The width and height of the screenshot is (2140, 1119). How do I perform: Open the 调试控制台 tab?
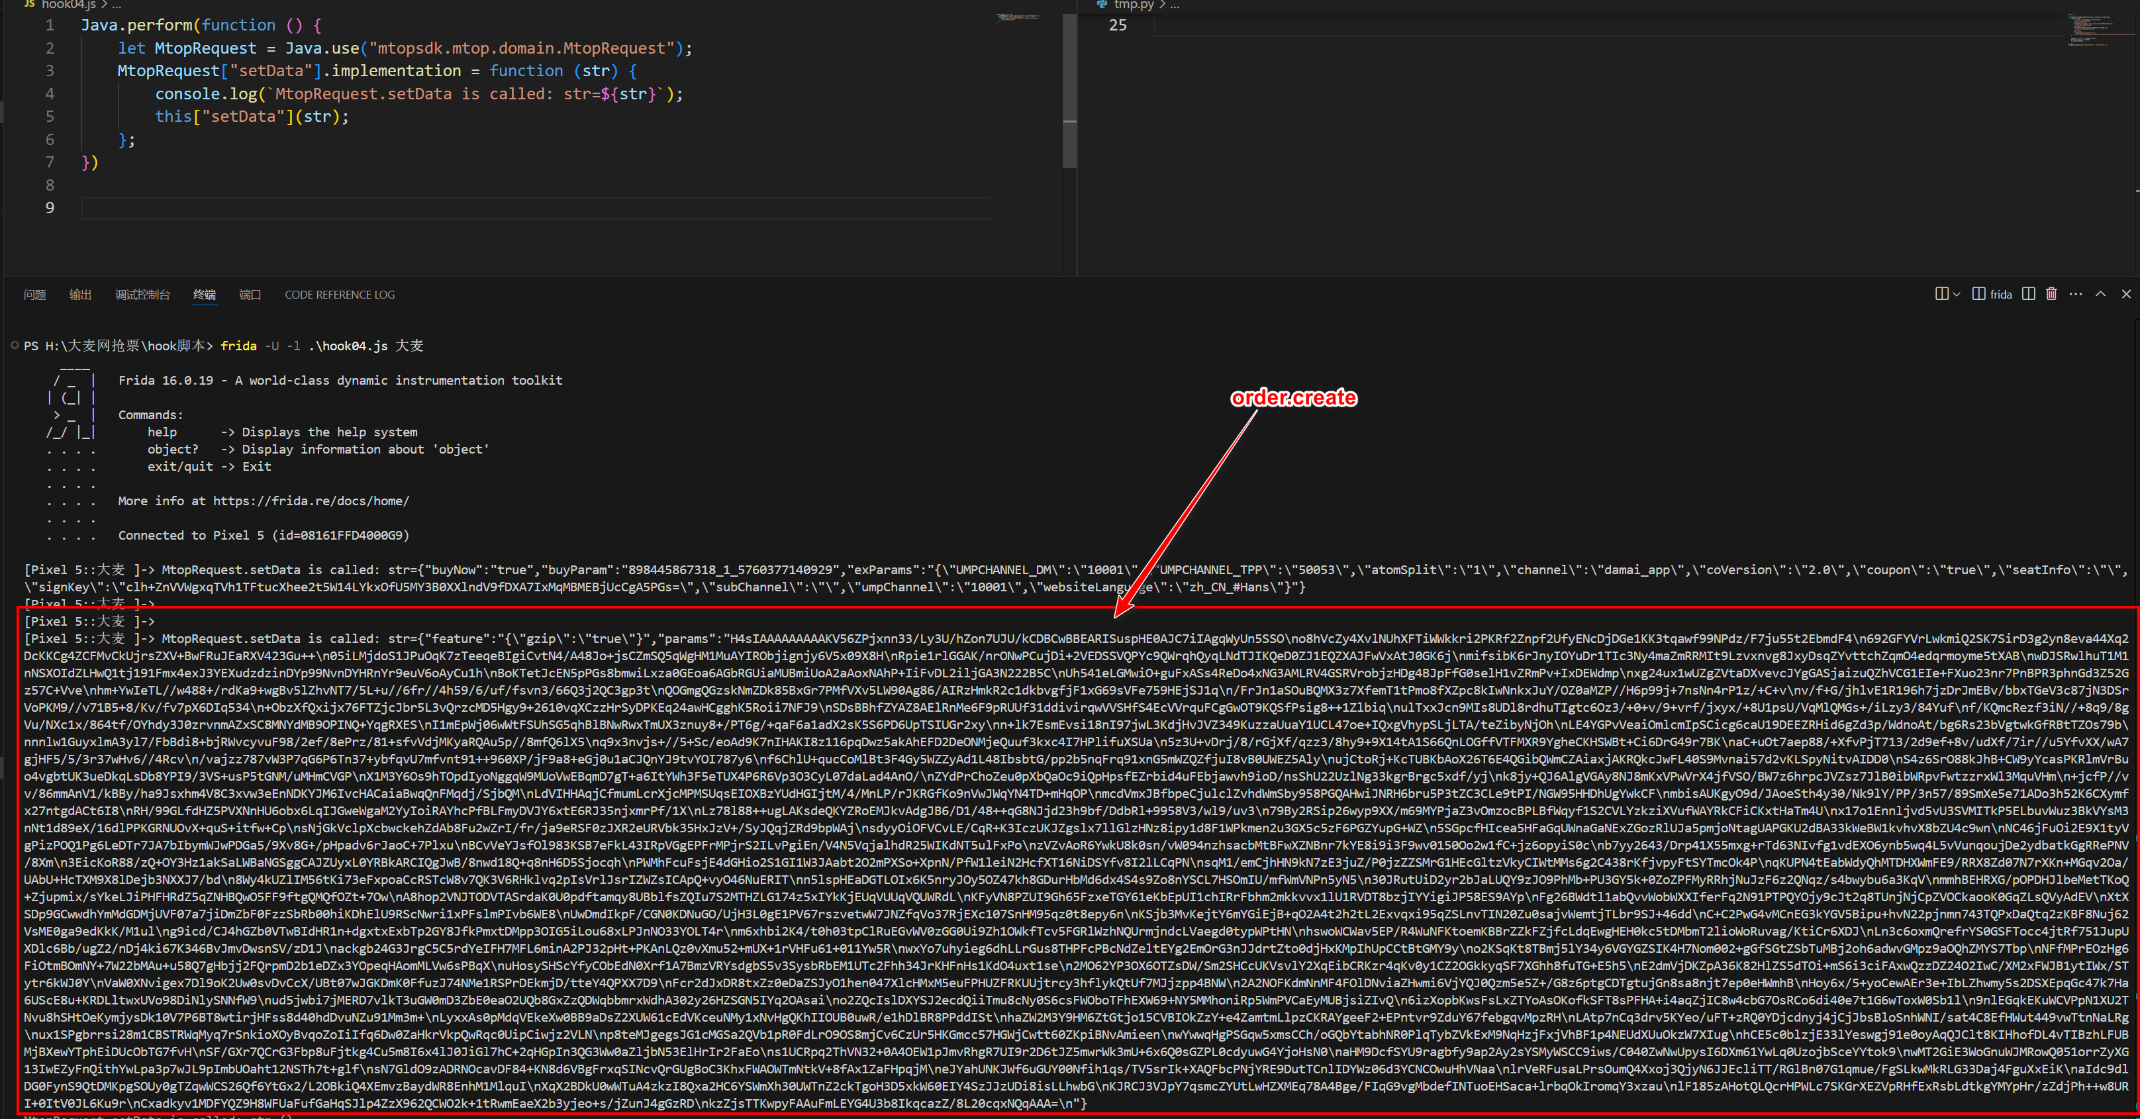142,295
